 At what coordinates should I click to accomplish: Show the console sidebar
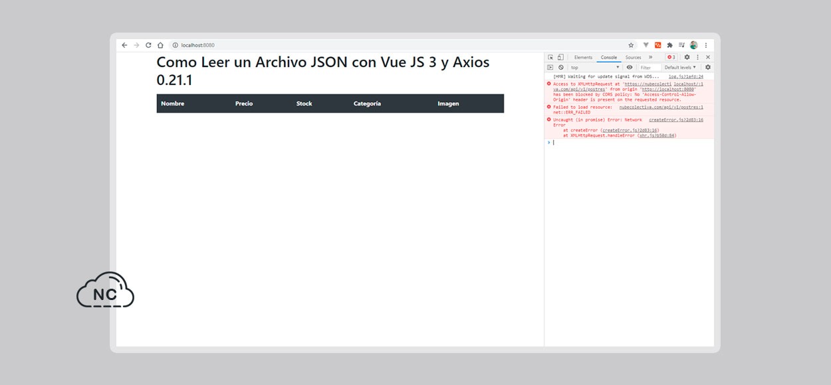click(550, 67)
